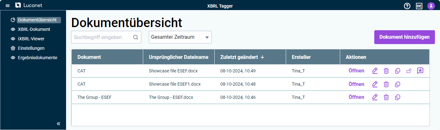
Task: Open Einstellungen in sidebar
Action: (31, 48)
